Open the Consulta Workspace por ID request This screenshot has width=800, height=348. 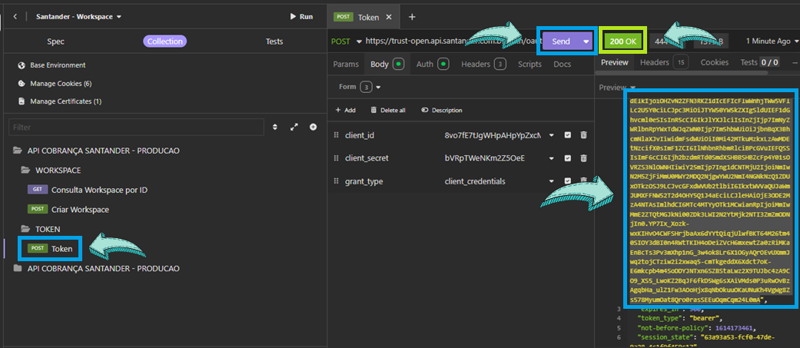pos(88,190)
